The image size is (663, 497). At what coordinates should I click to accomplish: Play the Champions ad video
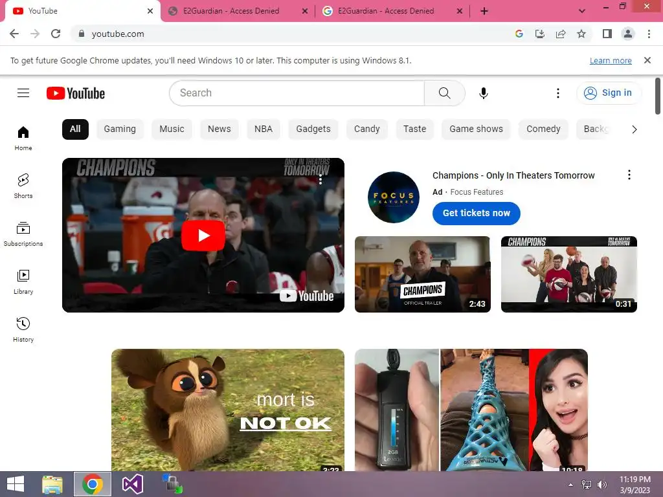(203, 236)
